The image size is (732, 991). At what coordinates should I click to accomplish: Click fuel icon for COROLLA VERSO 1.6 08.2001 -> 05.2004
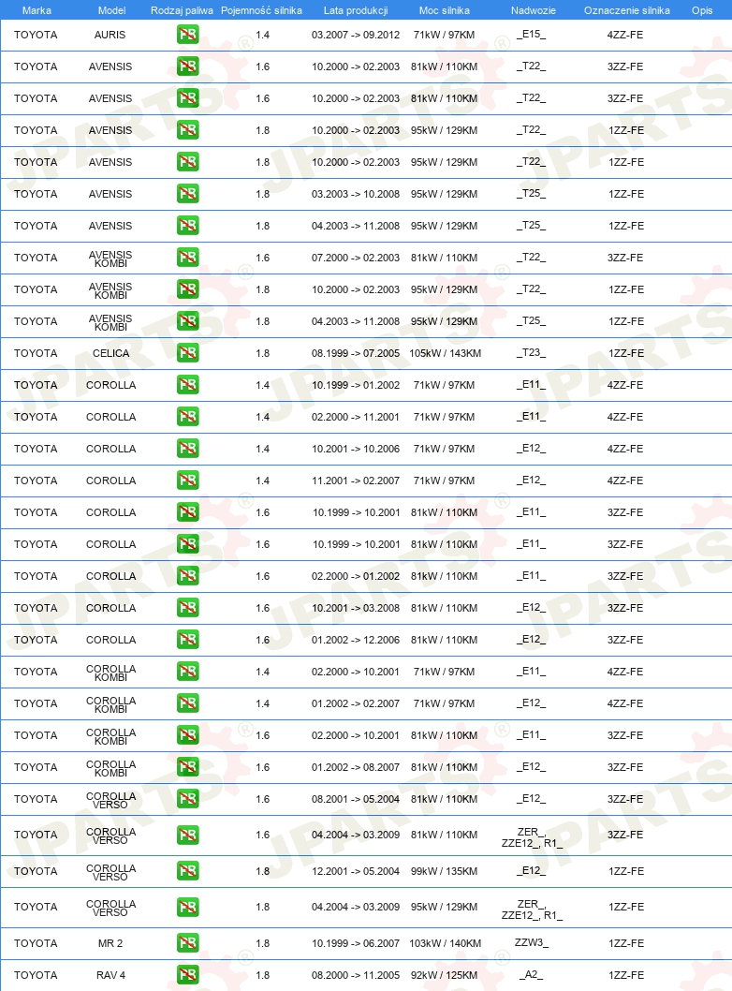[x=187, y=799]
